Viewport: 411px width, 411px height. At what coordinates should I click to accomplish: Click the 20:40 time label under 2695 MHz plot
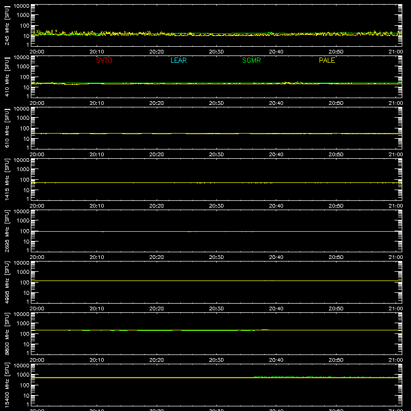(276, 257)
